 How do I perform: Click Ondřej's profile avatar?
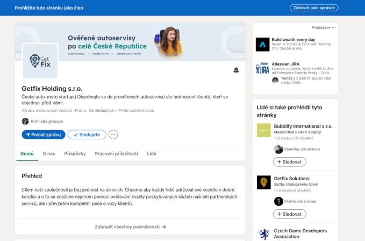pos(278,201)
